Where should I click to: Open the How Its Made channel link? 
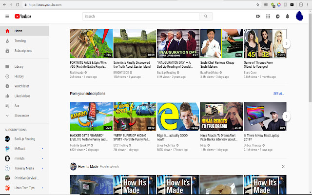pos(88,167)
